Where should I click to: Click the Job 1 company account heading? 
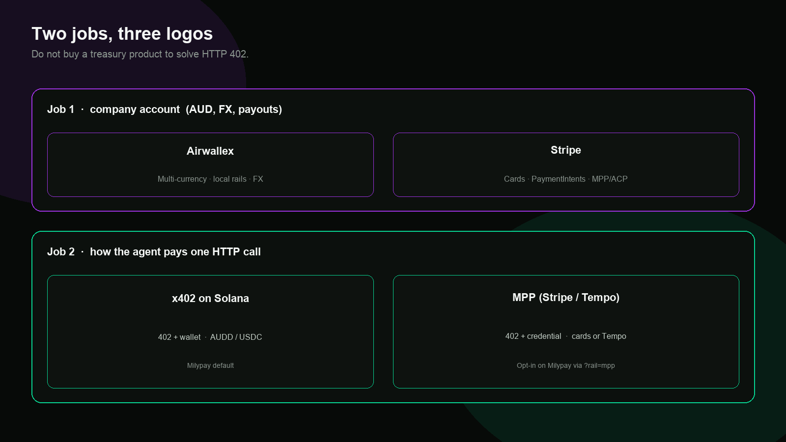pyautogui.click(x=165, y=110)
